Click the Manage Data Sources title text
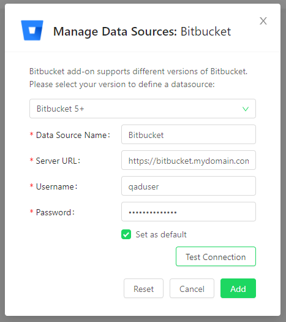This screenshot has width=286, height=322. click(x=142, y=31)
